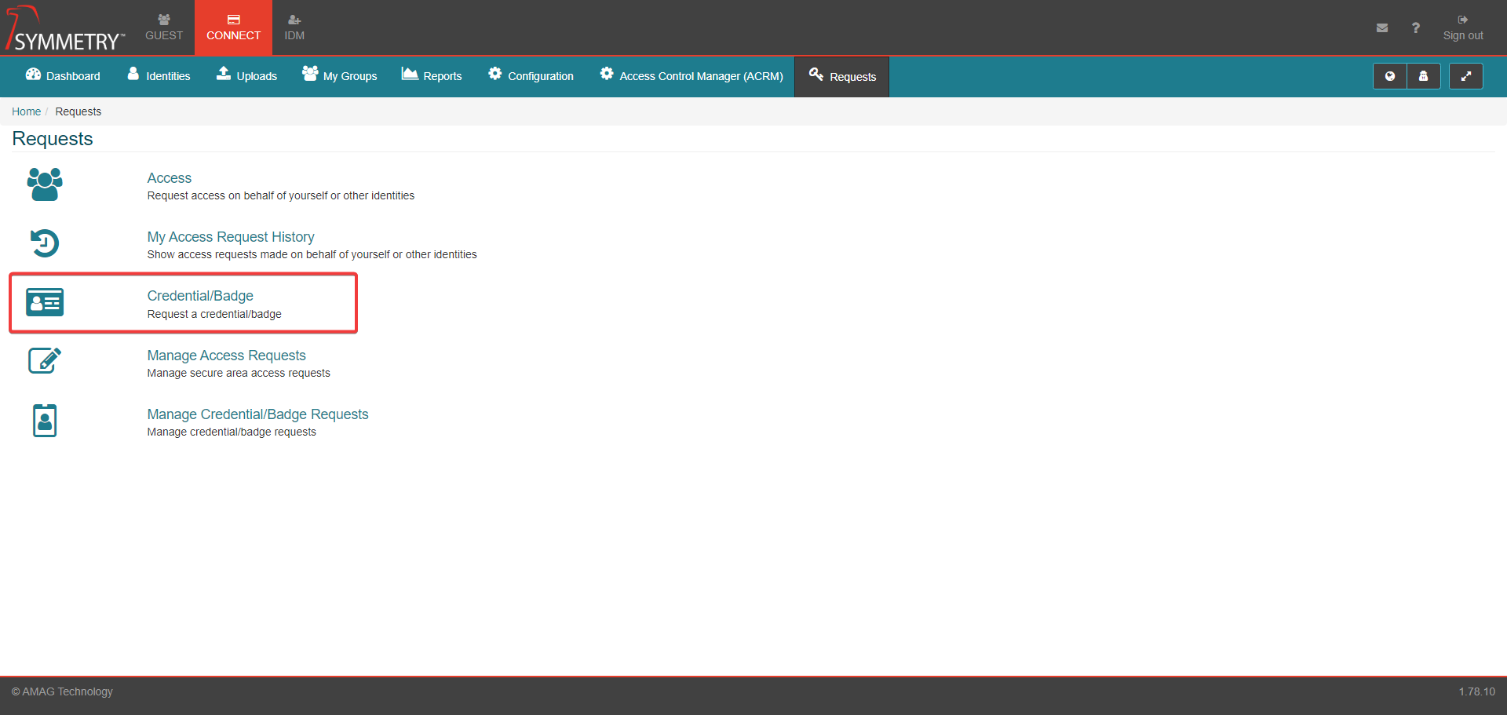
Task: Click the envelope messages icon
Action: click(1381, 28)
